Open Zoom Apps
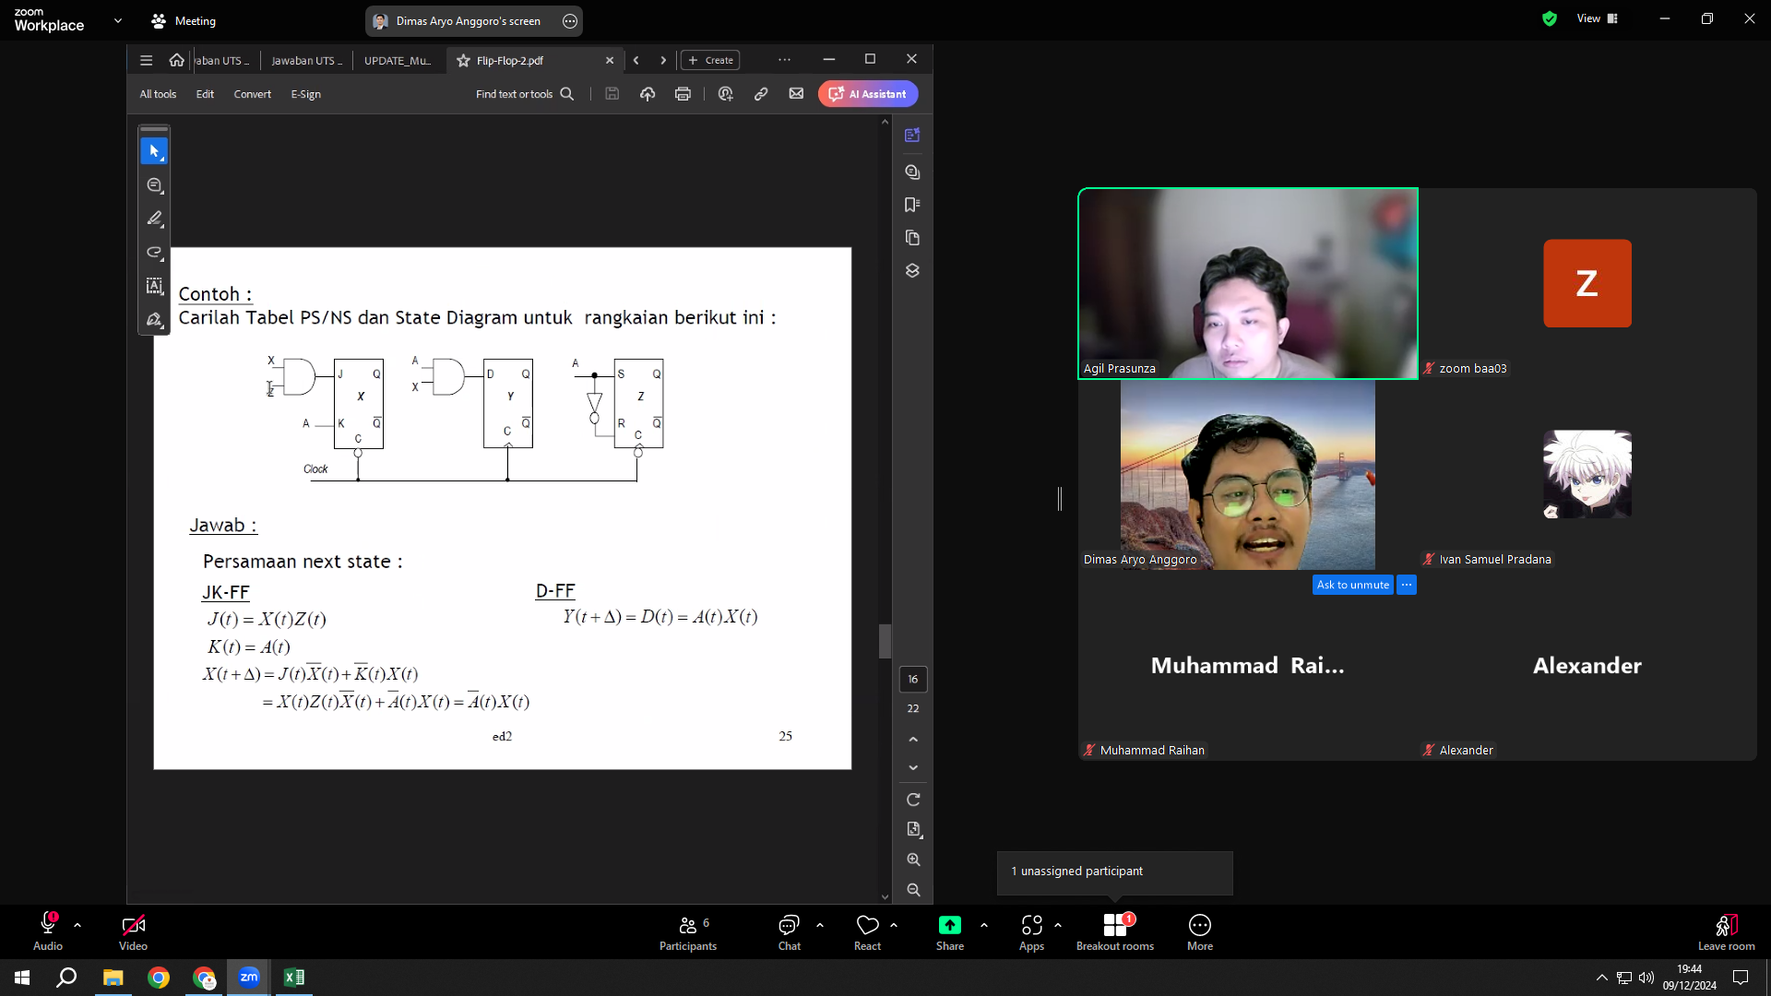Viewport: 1771px width, 996px height. pos(1031,932)
